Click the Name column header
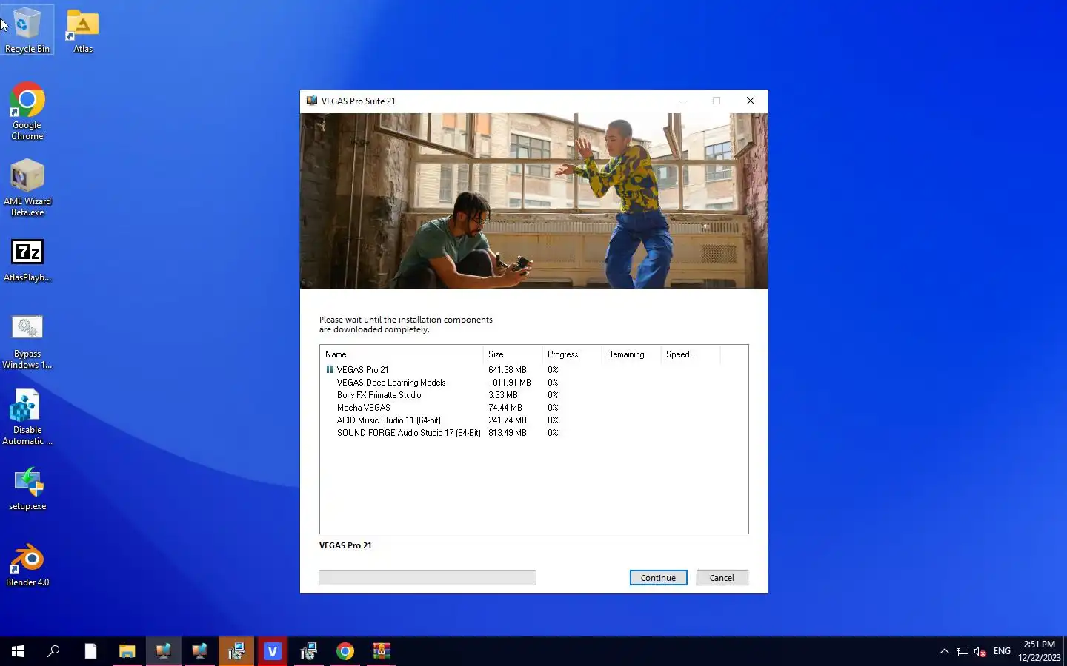 [x=402, y=354]
